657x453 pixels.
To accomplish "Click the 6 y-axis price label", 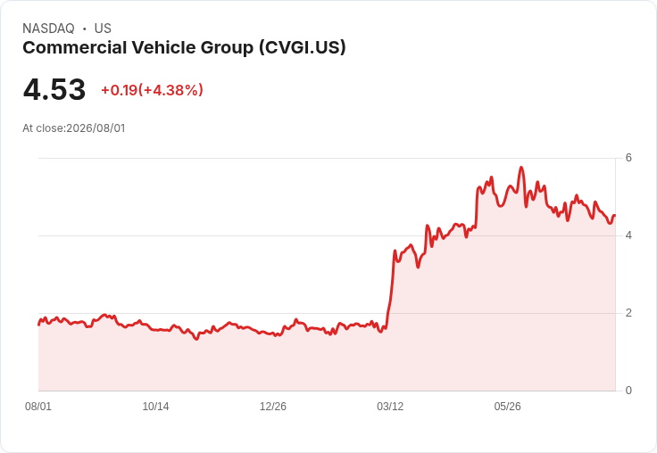I will (628, 158).
